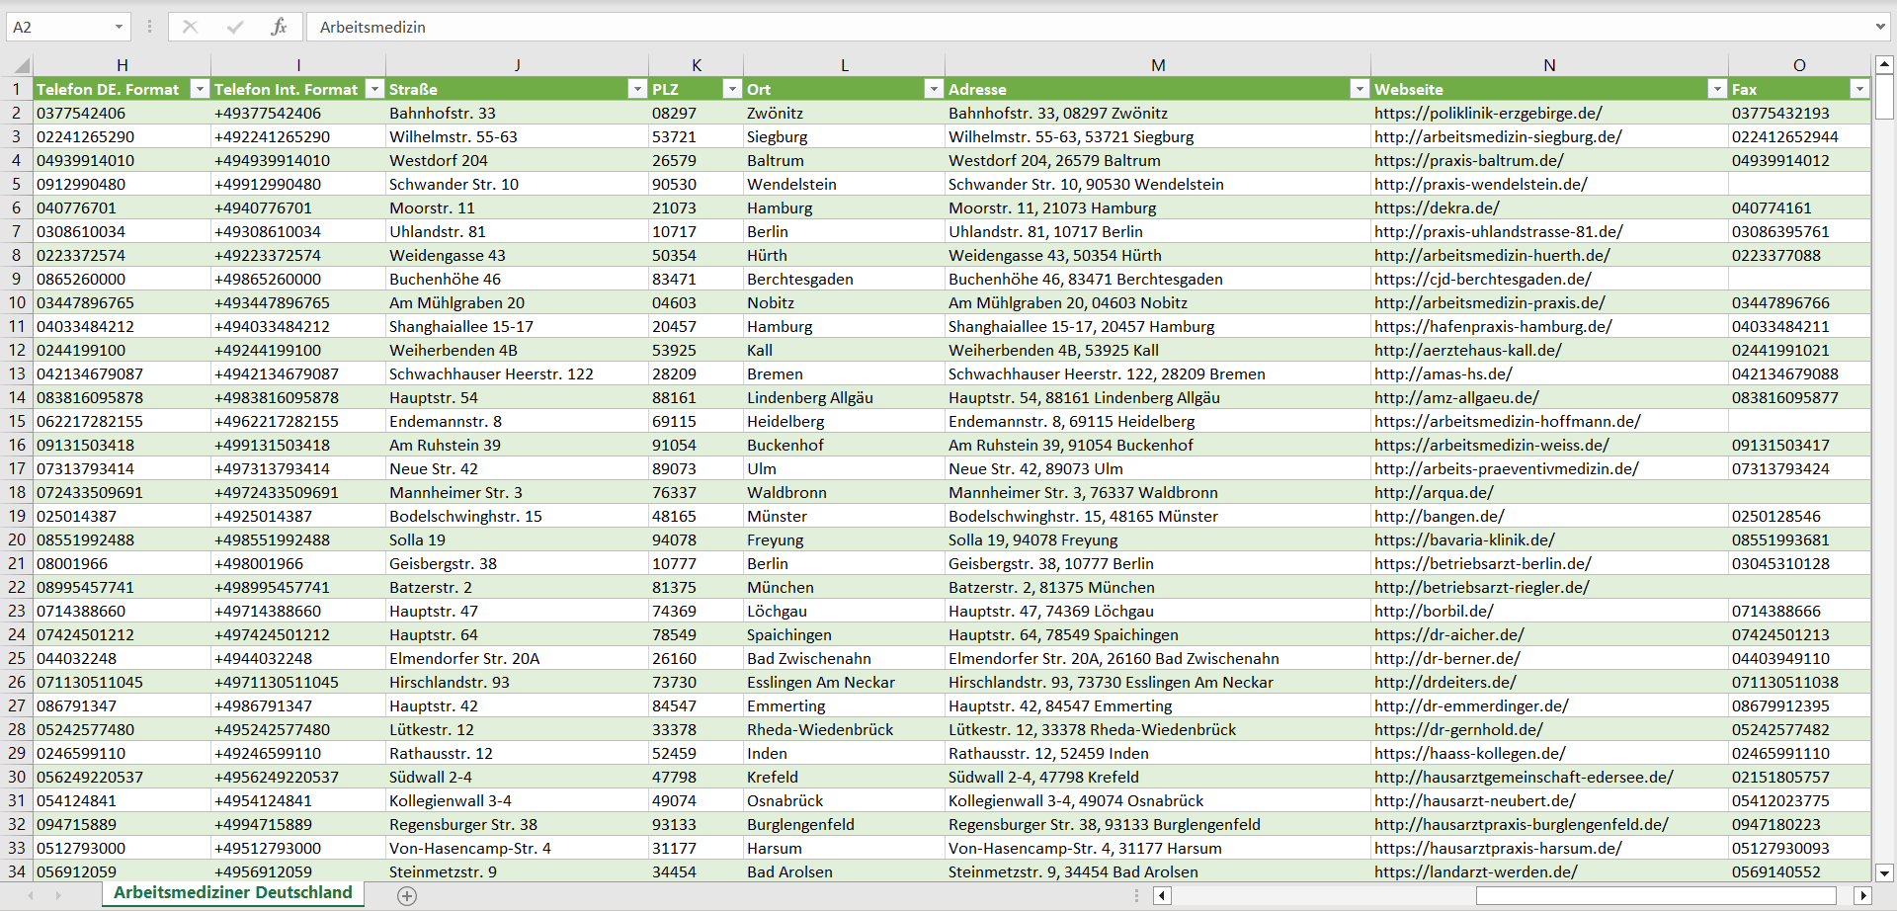Click the phone cell 0377542406
This screenshot has width=1897, height=911.
point(123,113)
